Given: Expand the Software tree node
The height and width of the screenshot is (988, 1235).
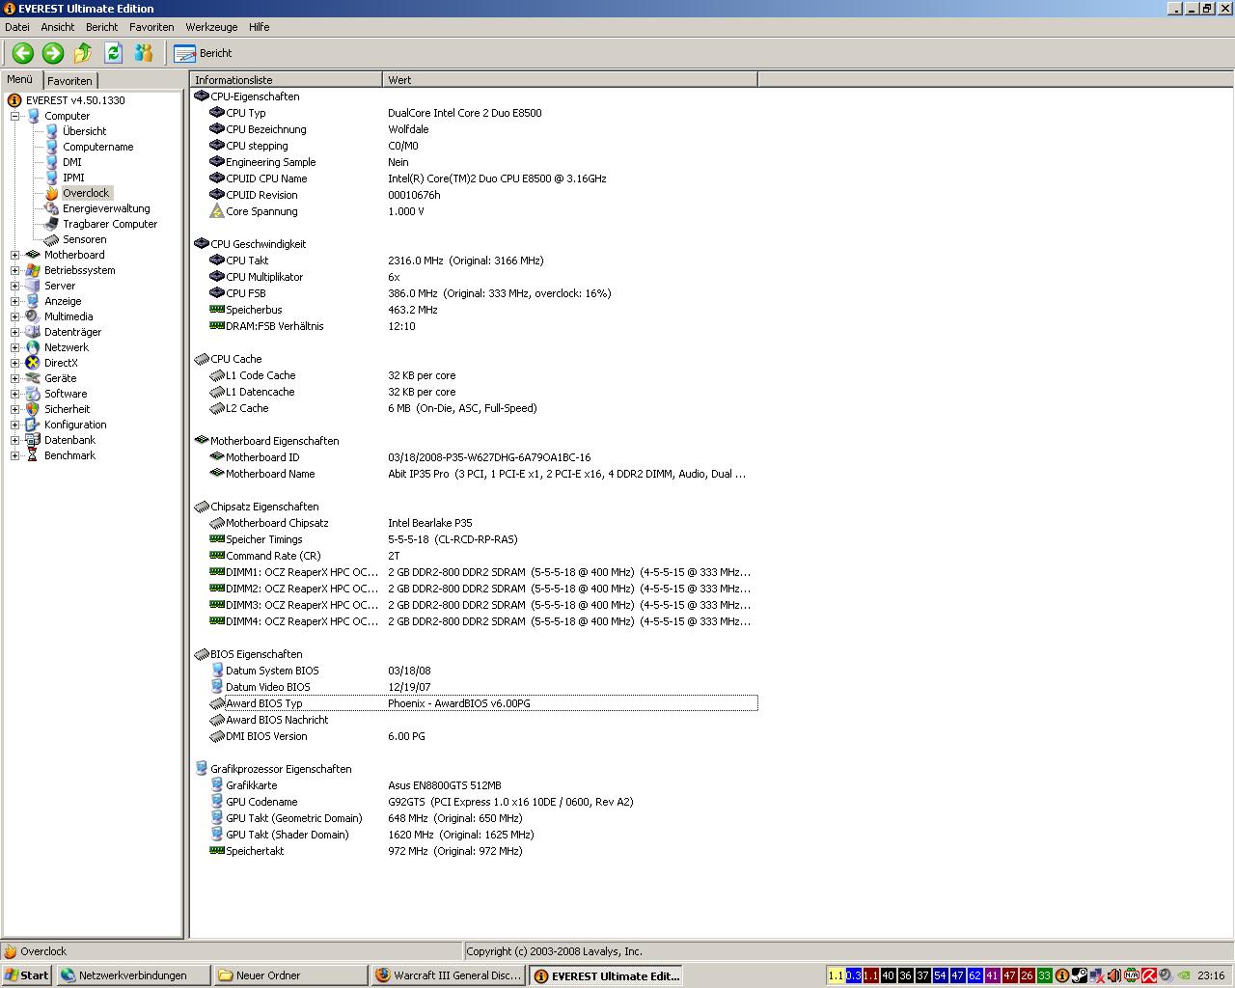Looking at the screenshot, I should point(15,394).
